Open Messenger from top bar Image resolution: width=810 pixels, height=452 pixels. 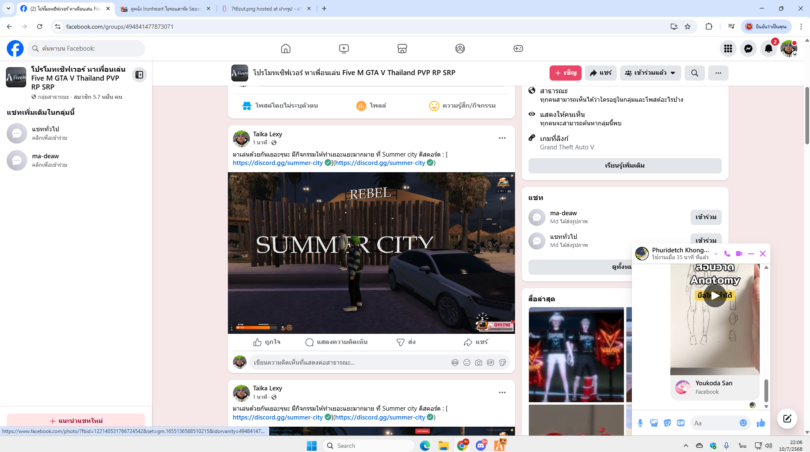(x=748, y=49)
